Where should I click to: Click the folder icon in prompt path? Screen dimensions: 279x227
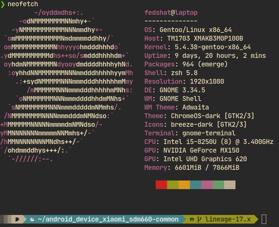tap(32, 220)
